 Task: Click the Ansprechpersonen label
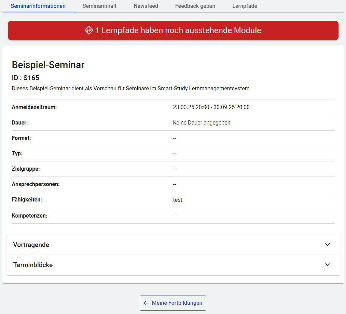point(36,184)
